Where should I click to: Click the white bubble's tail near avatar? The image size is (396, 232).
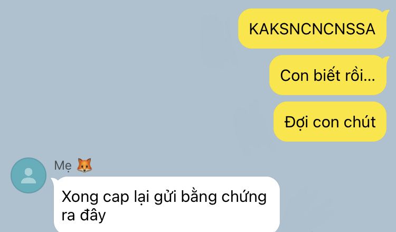click(53, 180)
